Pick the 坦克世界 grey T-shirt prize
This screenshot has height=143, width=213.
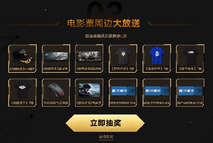coord(123,59)
